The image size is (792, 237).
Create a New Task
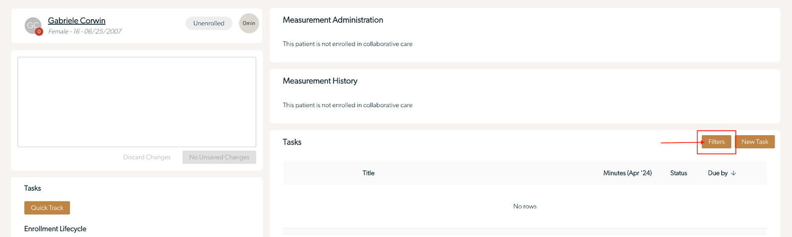[x=755, y=142]
